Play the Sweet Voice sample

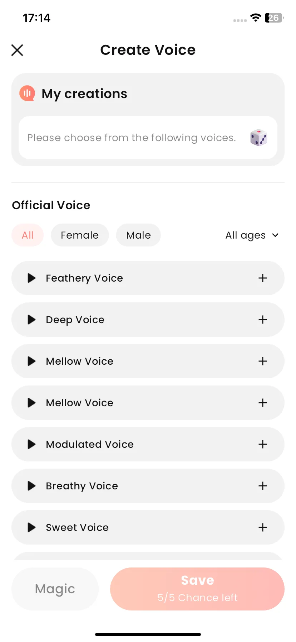pos(32,527)
